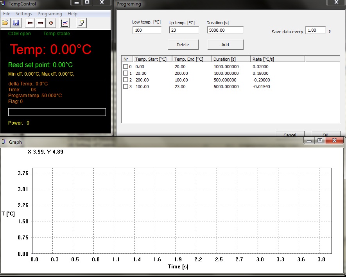
Task: Click the 5000.000000 duration cell
Action: point(226,87)
